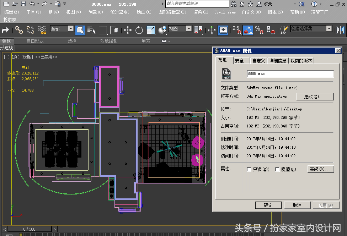Open the Help question mark icon

coord(314,4)
